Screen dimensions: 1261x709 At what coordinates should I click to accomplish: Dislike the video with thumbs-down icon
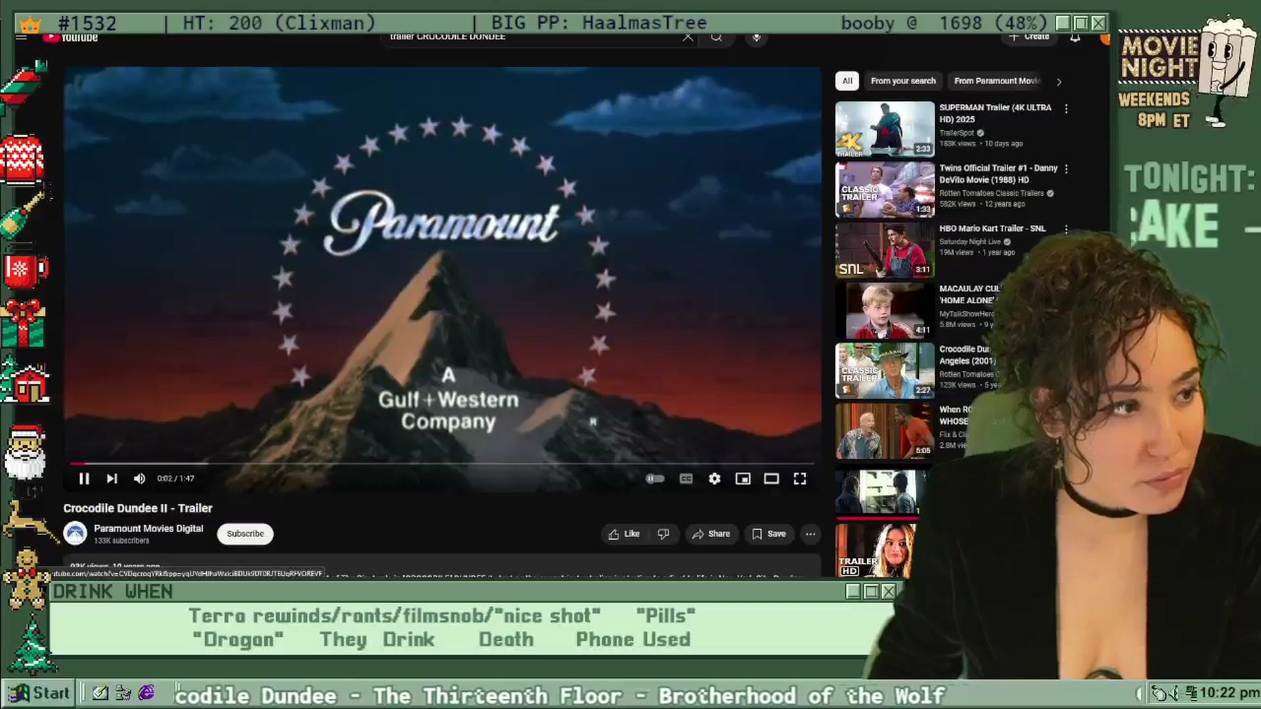click(663, 534)
